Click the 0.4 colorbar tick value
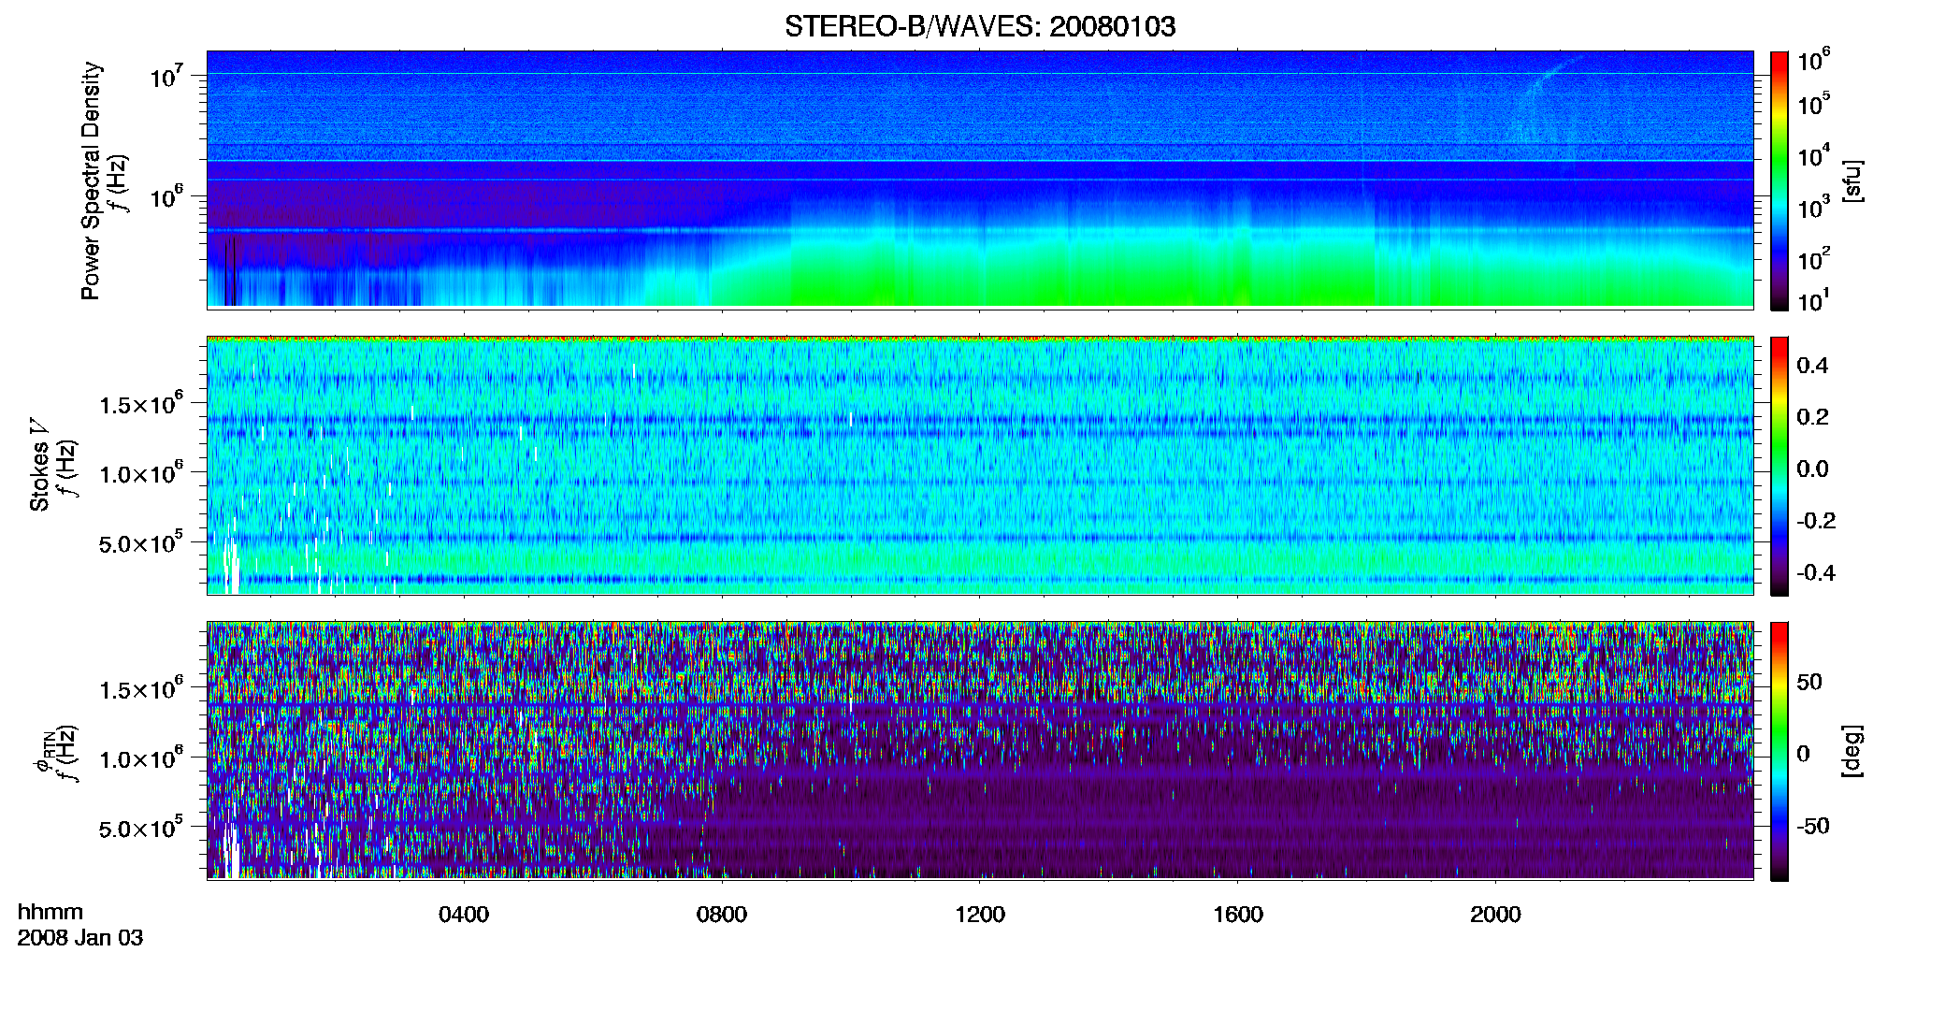The height and width of the screenshot is (1010, 1960). pyautogui.click(x=1812, y=366)
